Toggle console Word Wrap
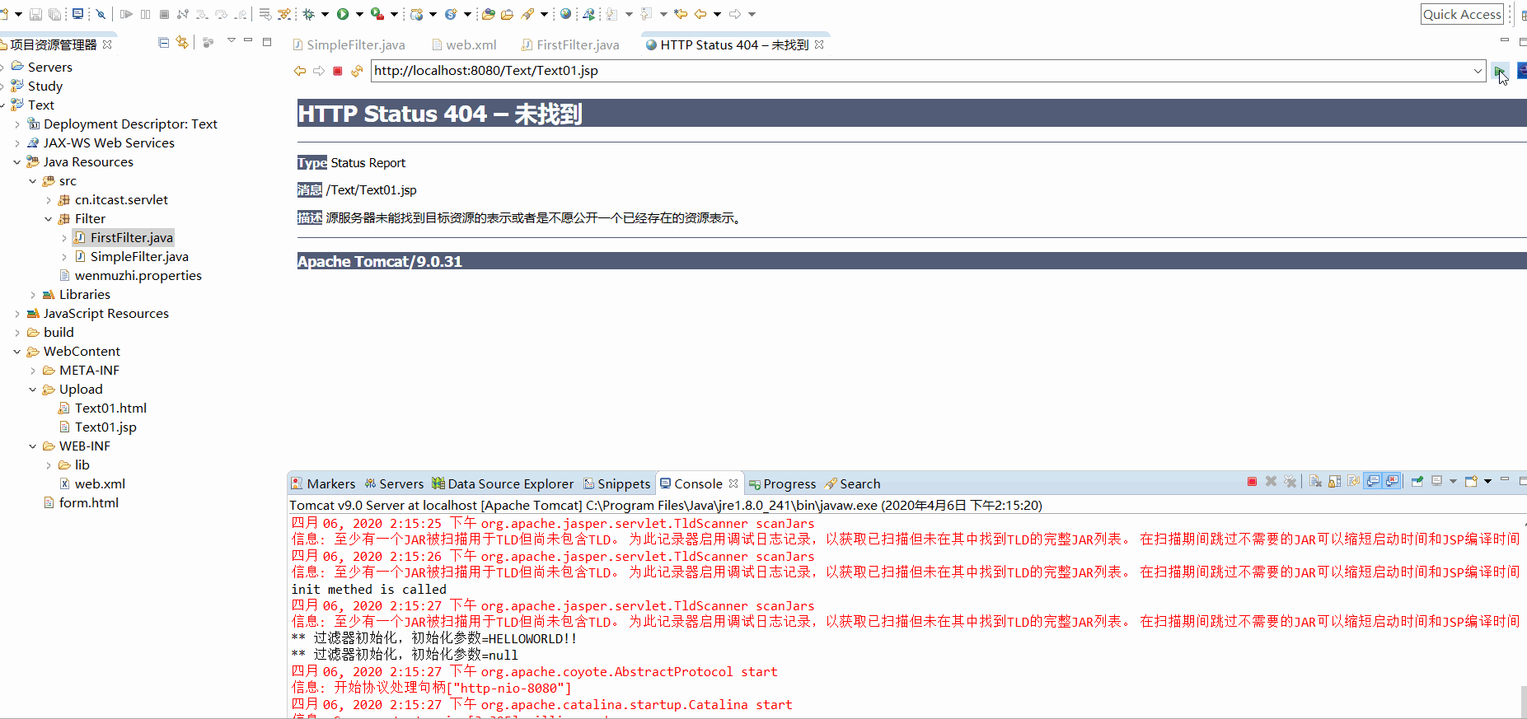The height and width of the screenshot is (719, 1527). [1353, 481]
